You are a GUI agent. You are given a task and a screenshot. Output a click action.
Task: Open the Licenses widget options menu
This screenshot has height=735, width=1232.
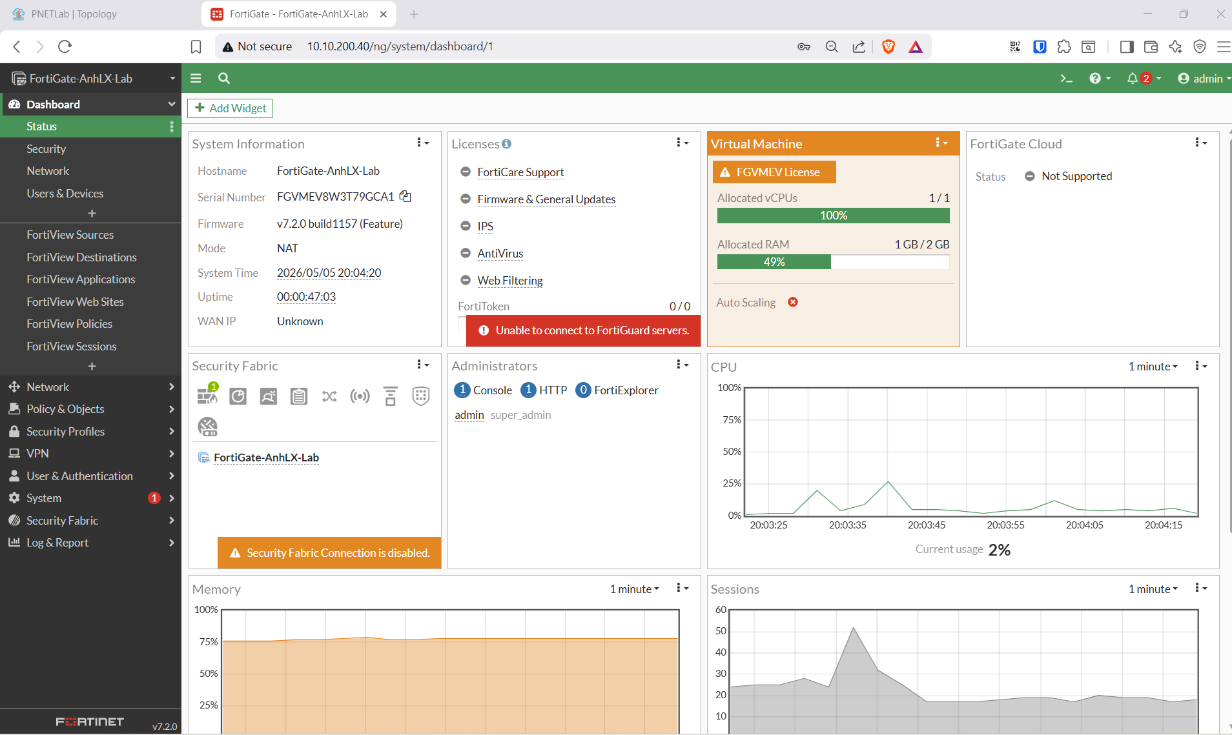click(683, 143)
